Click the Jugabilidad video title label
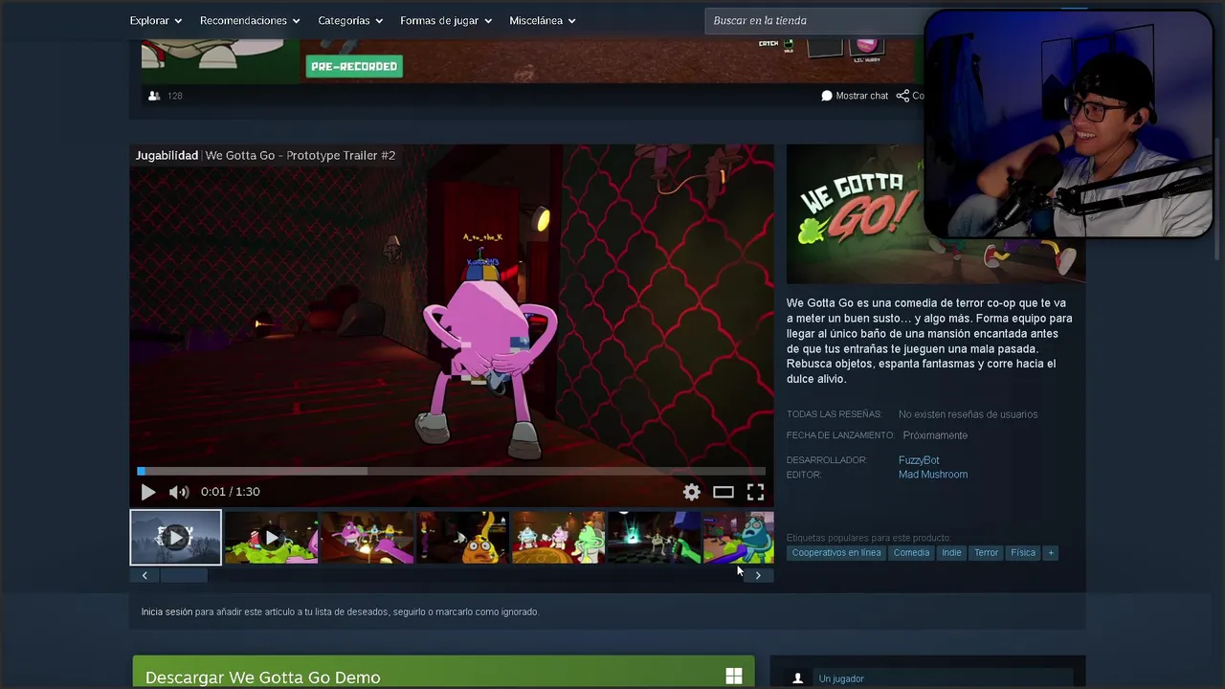Viewport: 1225px width, 689px height. click(167, 155)
